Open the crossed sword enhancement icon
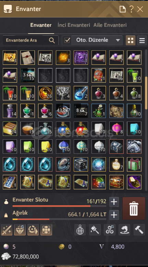The width and height of the screenshot is (148, 267). coord(7,230)
